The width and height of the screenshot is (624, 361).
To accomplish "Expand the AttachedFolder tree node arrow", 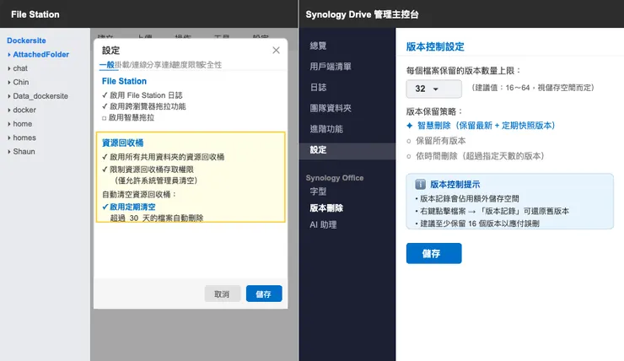I will point(9,55).
